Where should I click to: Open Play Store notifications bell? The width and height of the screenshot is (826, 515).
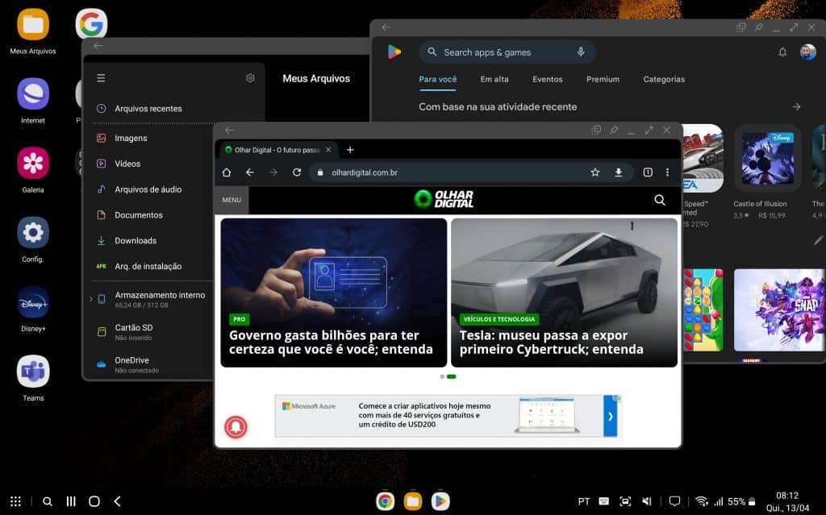(x=782, y=52)
